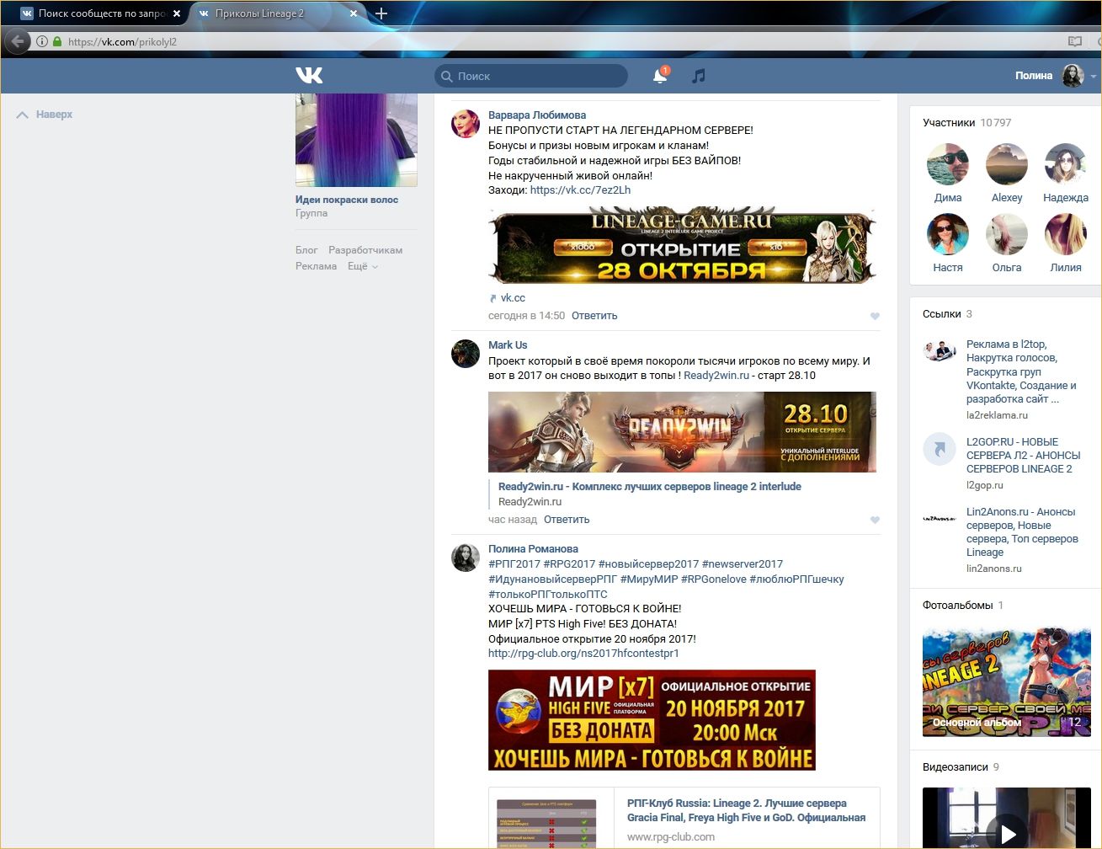Open РПГ-Клуб Russia link title
1102x849 pixels.
pos(746,810)
